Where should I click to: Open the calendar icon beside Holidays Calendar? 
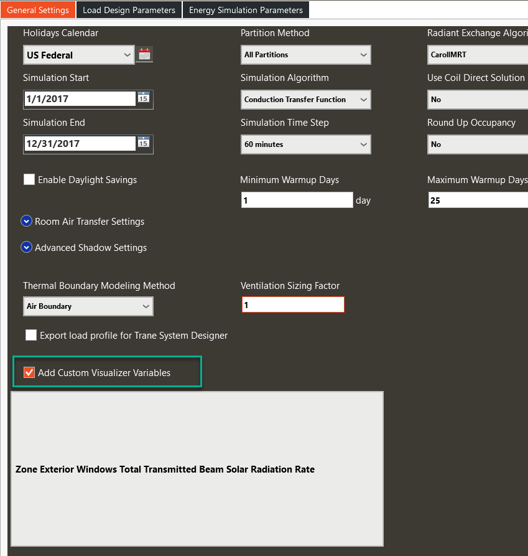coord(144,54)
